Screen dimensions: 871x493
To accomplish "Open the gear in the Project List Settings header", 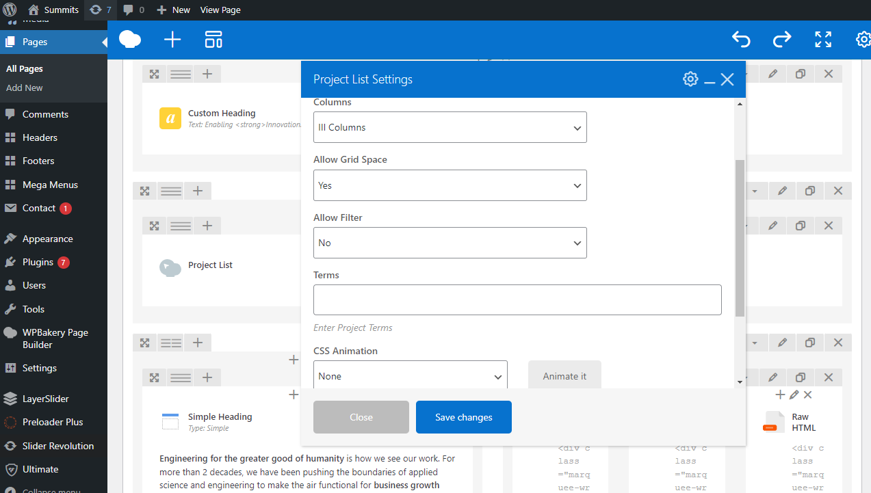I will (690, 79).
